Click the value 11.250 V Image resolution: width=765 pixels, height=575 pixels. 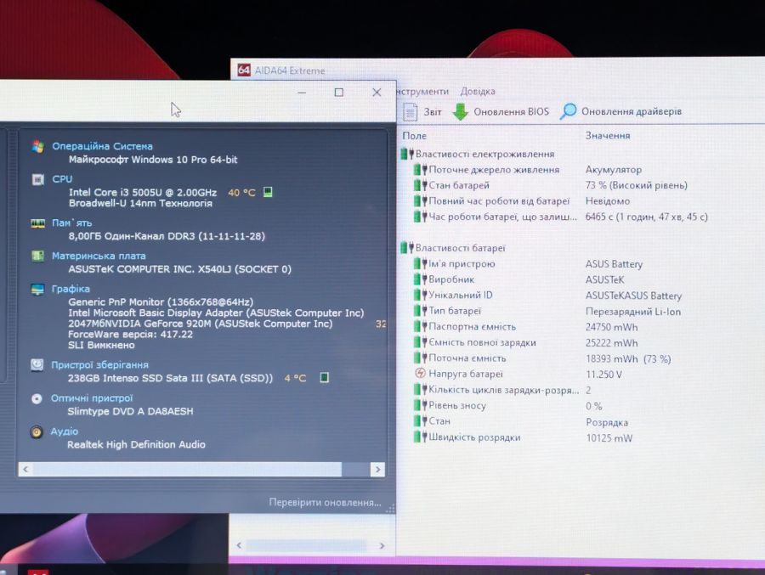pos(603,375)
